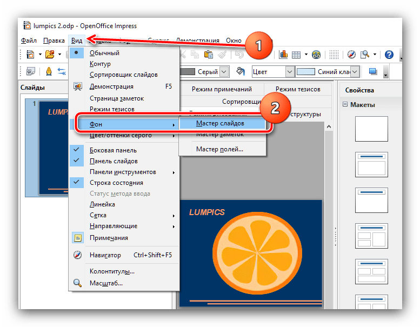Click the Shadow toolbar icon
Viewport: 420px width, 327px height.
tap(373, 71)
